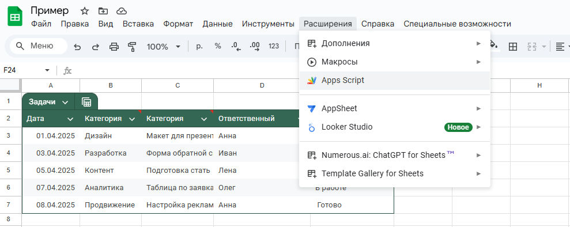Check cloud save status icon

(x=122, y=12)
